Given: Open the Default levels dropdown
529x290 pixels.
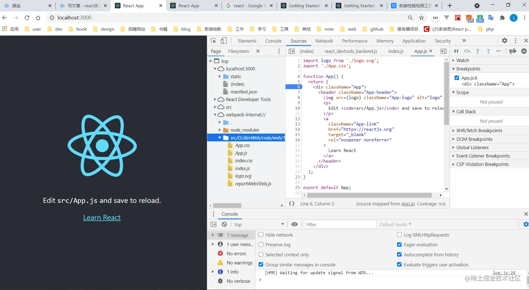Looking at the screenshot, I should pos(395,224).
